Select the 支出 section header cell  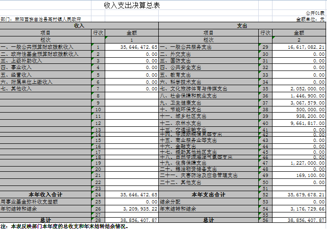point(242,26)
